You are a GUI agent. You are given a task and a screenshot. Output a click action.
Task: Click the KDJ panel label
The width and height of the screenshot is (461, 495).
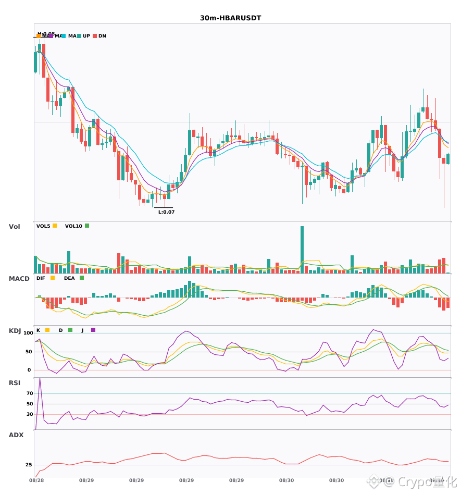tap(15, 331)
